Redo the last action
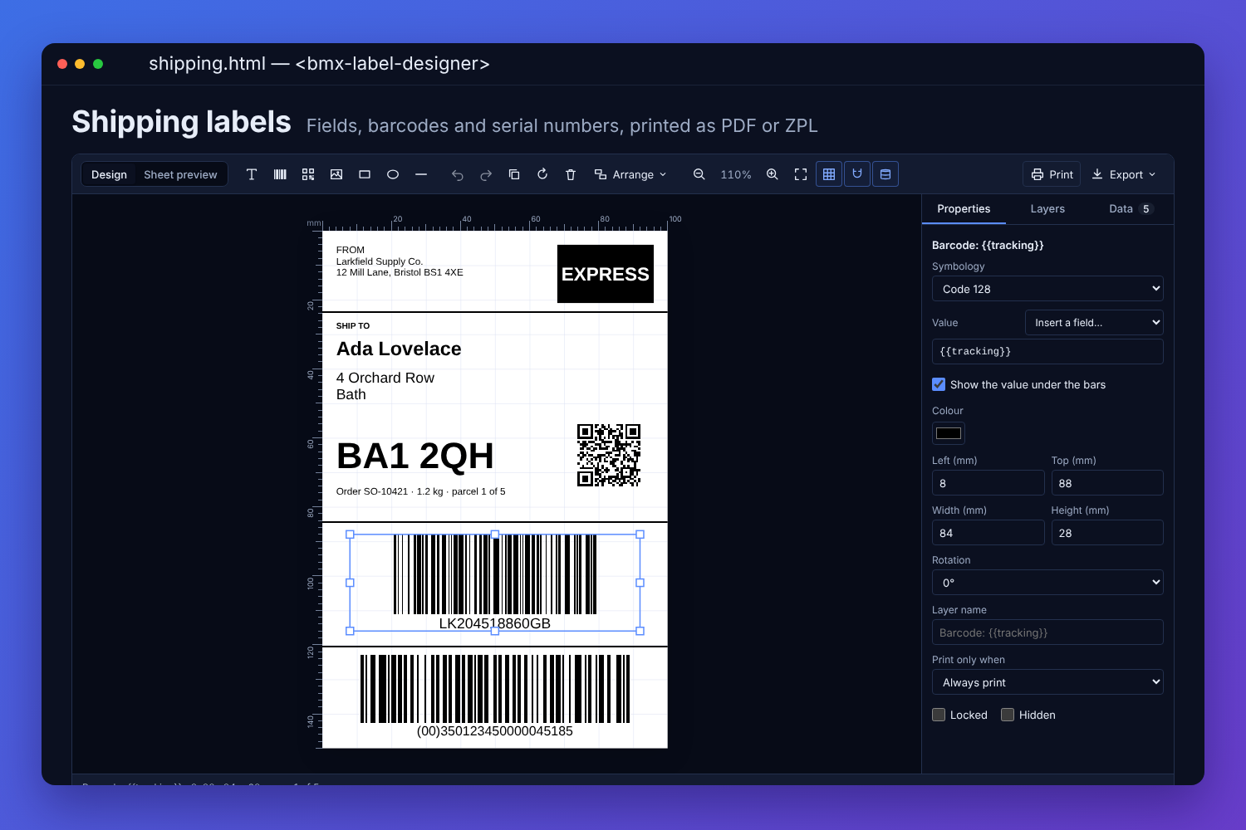1246x830 pixels. click(486, 174)
